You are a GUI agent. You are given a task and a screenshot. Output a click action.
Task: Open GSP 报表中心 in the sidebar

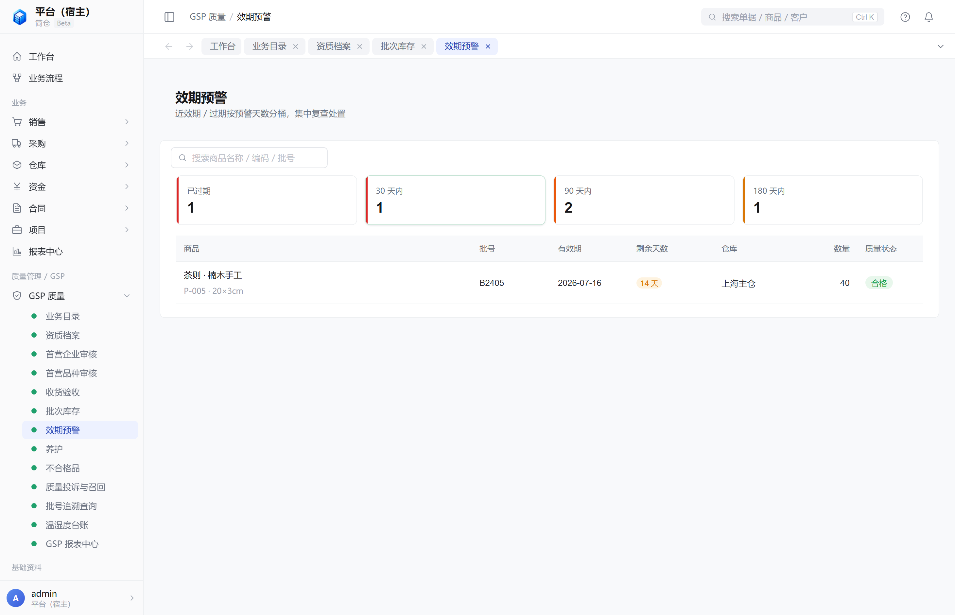(80, 544)
